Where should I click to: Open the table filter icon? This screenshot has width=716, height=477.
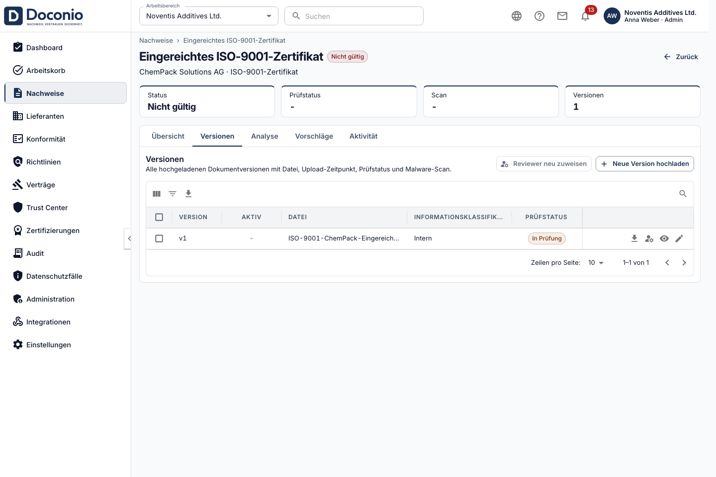point(173,194)
